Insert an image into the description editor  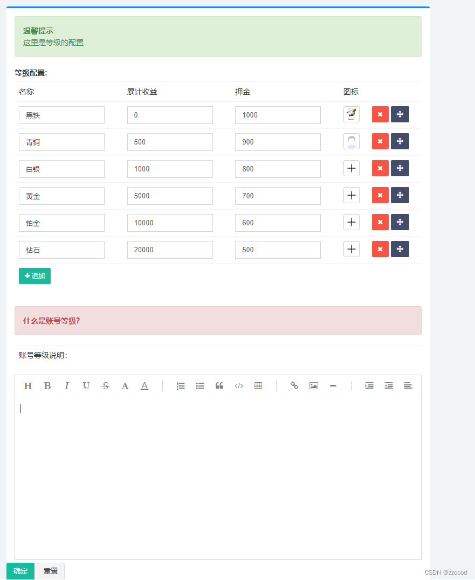(314, 385)
